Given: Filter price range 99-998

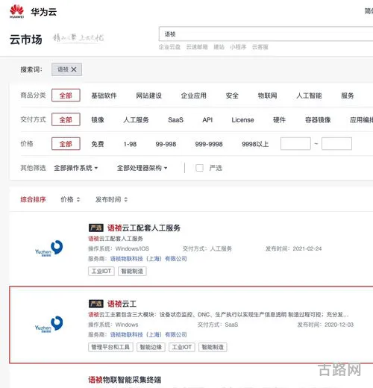Looking at the screenshot, I should tap(166, 144).
